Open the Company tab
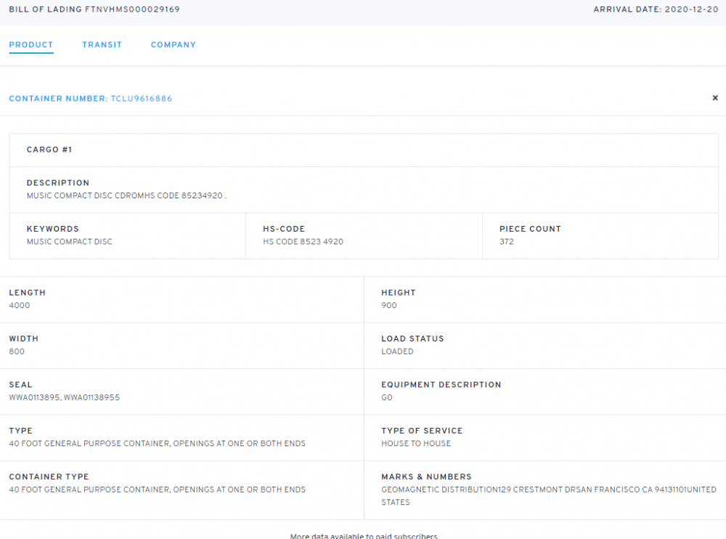The height and width of the screenshot is (539, 726). 173,45
